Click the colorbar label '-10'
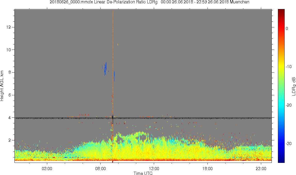This screenshot has height=175, width=296. 289,67
